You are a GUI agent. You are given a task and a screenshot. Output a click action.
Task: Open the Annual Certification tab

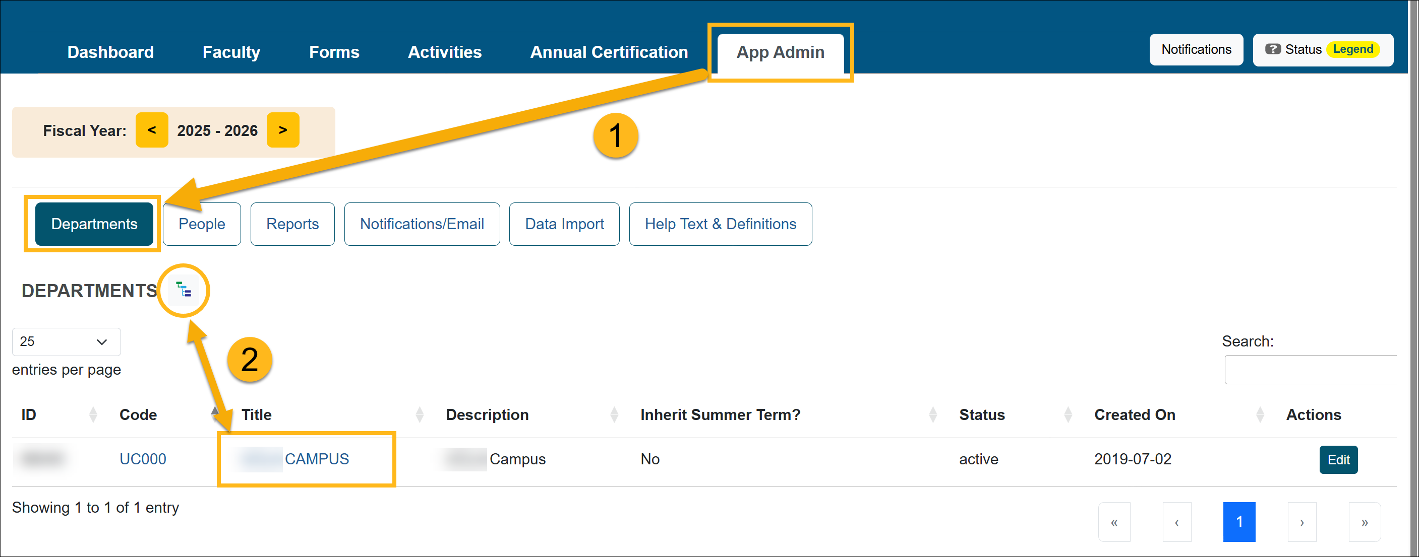[x=609, y=52]
